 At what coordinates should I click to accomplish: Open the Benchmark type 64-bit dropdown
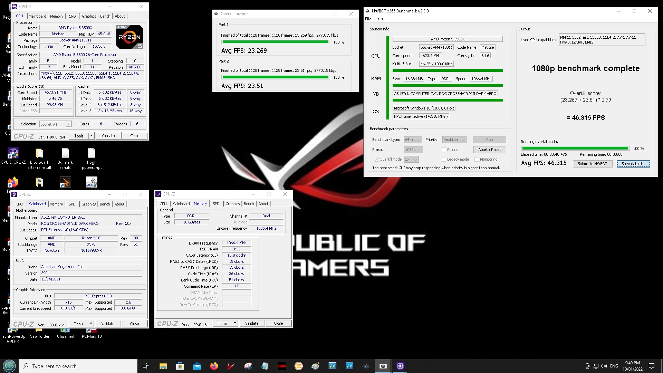point(413,140)
